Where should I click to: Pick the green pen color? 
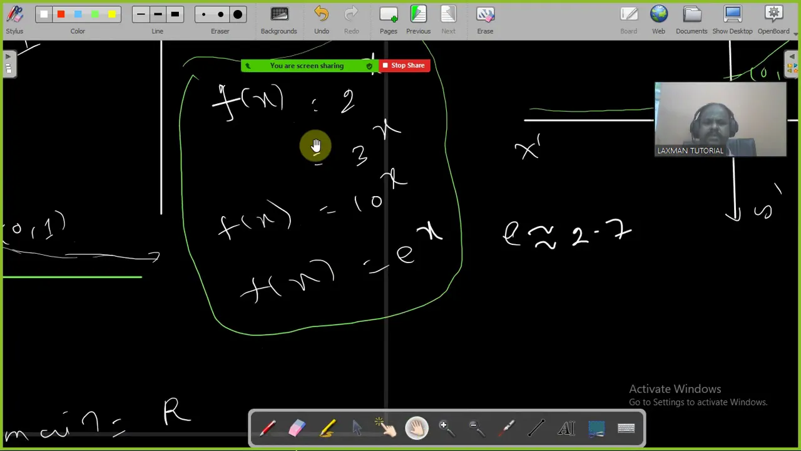[x=94, y=14]
